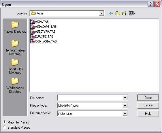Close the Open dialog
The width and height of the screenshot is (162, 133).
[157, 4]
